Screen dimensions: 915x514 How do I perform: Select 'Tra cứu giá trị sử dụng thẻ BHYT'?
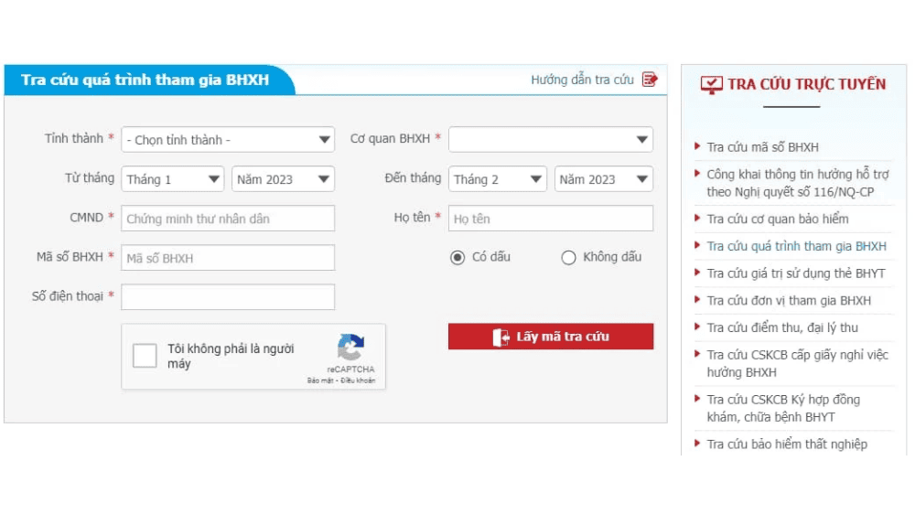click(x=795, y=273)
